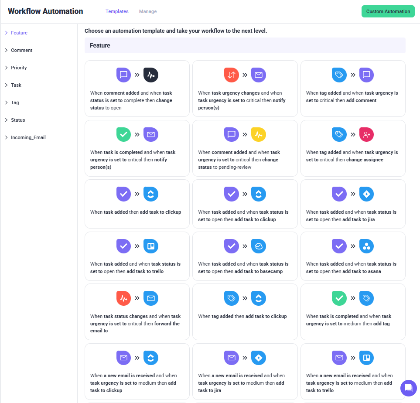Viewport: 420px width, 403px height.
Task: Select the Templates tab
Action: point(117,11)
